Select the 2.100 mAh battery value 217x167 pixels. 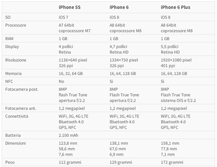pos(68,135)
